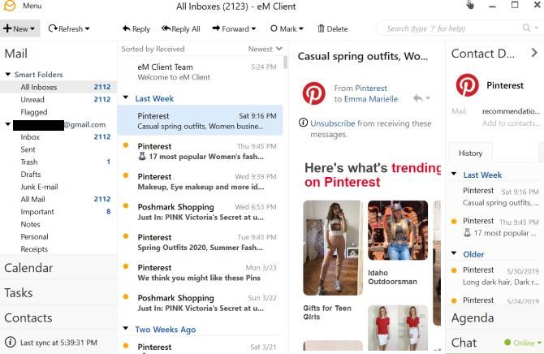The height and width of the screenshot is (354, 544).
Task: Collapse the Contact Details sidebar chevron
Action: [534, 53]
